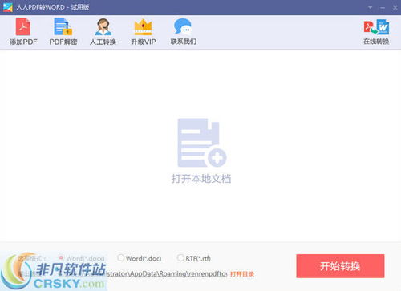Minimize the 人人PDF转WORD window
The width and height of the screenshot is (401, 291).
click(383, 8)
